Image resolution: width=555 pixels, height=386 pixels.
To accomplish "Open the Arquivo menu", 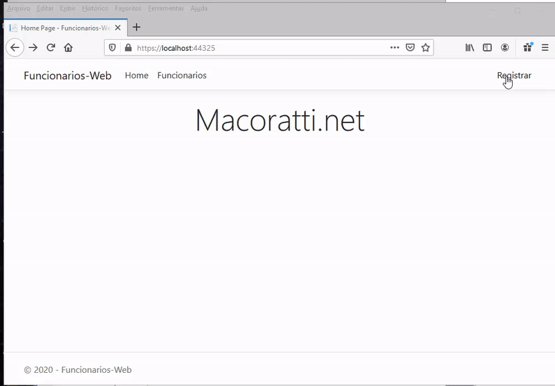I will pos(19,8).
